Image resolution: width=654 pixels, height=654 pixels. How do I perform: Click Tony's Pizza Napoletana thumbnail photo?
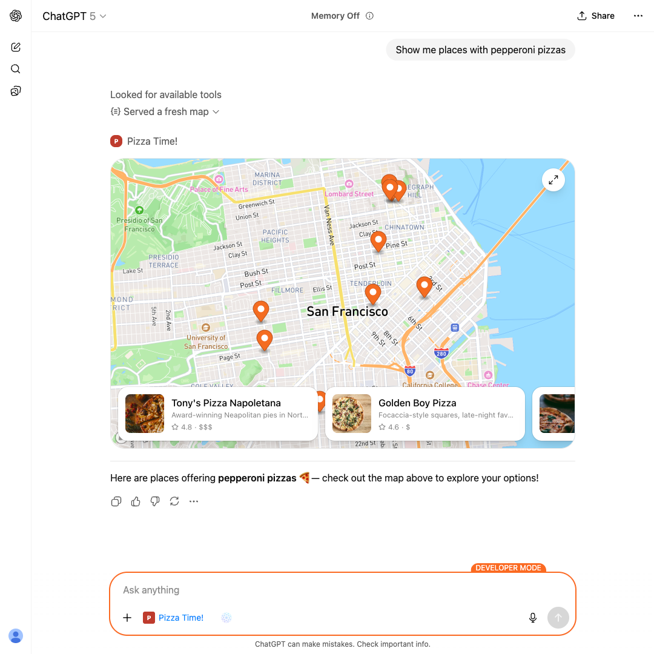(145, 414)
